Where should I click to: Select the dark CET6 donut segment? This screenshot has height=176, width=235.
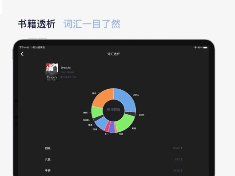130,114
